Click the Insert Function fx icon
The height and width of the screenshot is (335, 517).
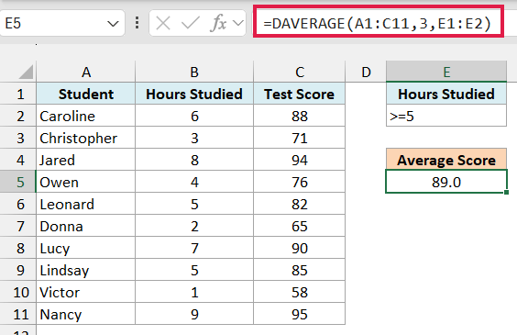(x=218, y=24)
